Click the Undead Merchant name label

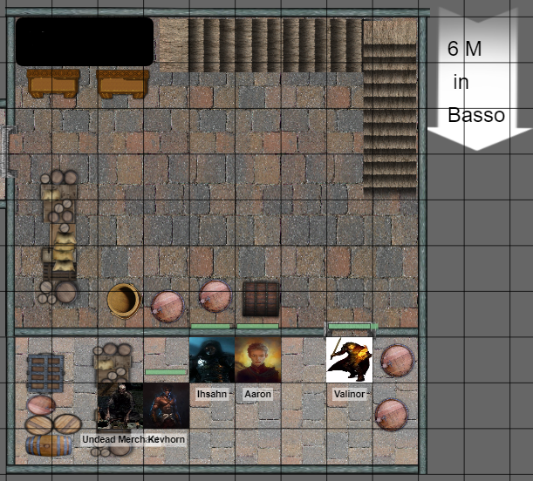pos(114,439)
